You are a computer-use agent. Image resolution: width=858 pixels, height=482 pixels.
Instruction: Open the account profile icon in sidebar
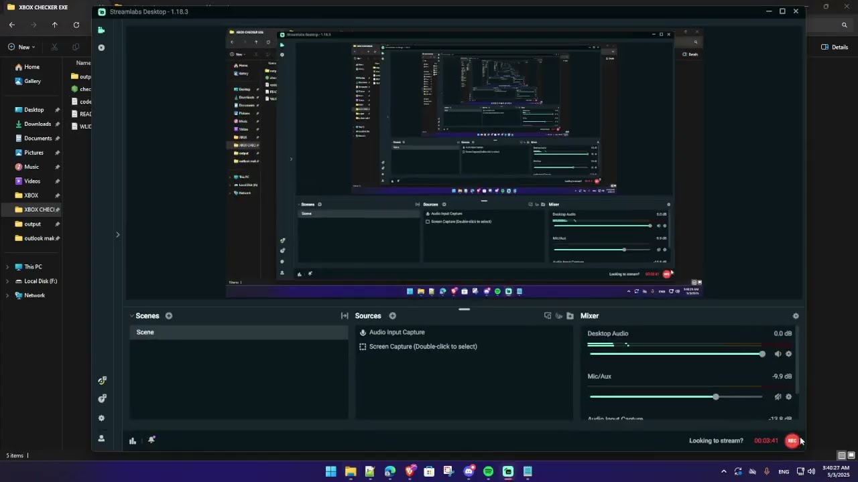coord(101,438)
